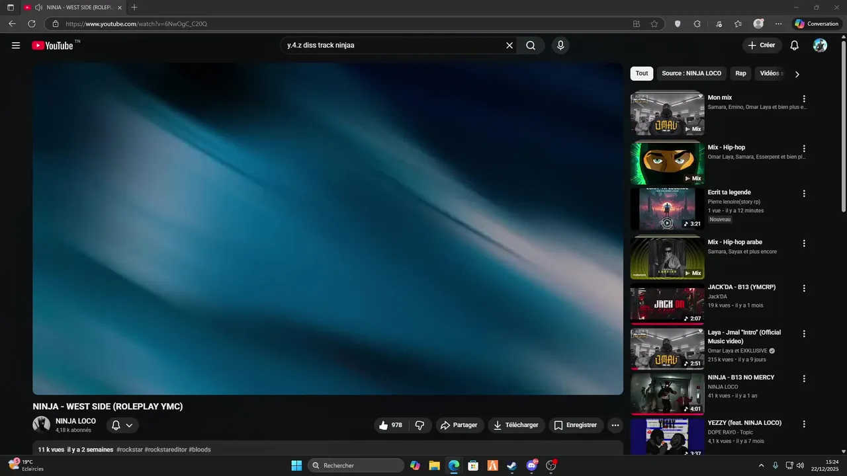Viewport: 847px width, 476px height.
Task: Click the search magnifier button
Action: pos(531,46)
